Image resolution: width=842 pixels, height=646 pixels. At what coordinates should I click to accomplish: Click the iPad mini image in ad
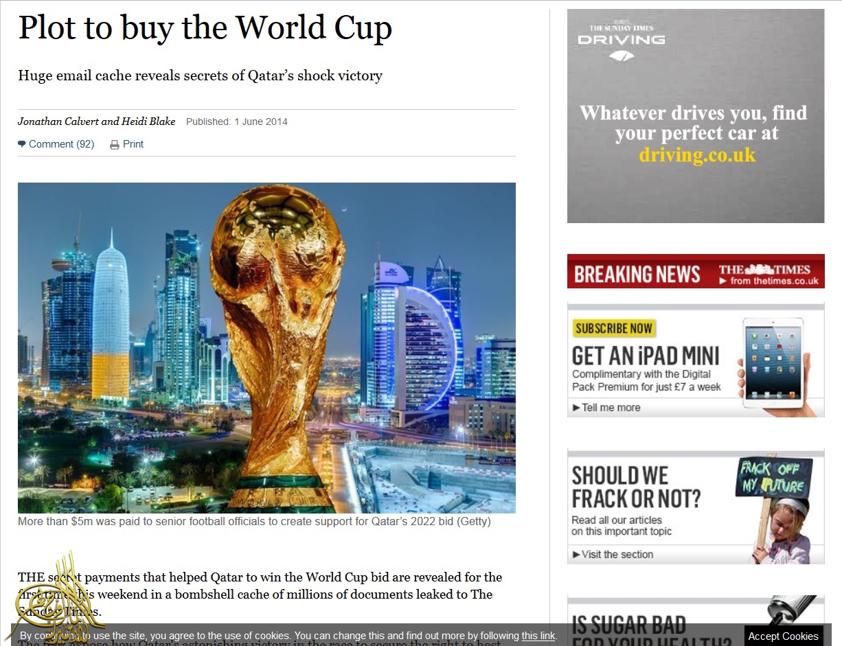tap(776, 365)
